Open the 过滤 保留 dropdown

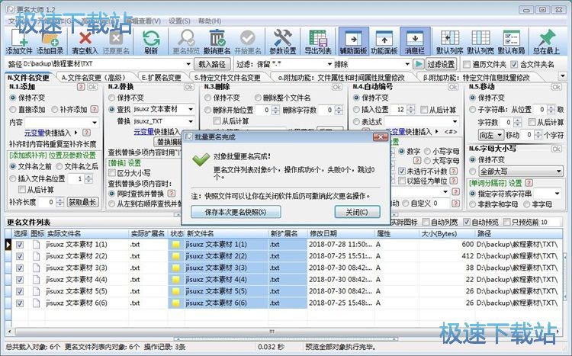(329, 64)
